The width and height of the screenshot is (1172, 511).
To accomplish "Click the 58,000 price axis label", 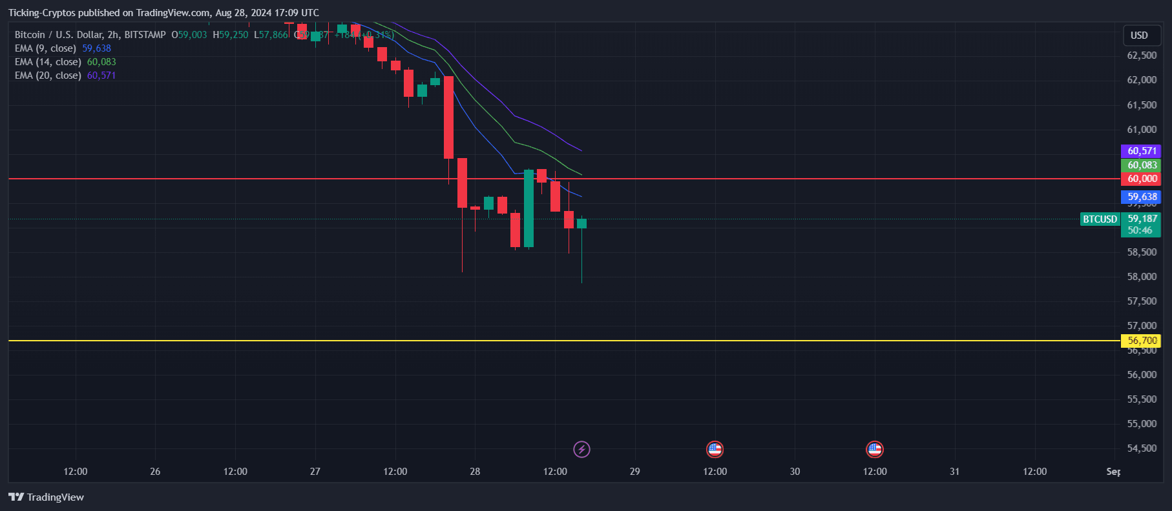I will (1142, 277).
